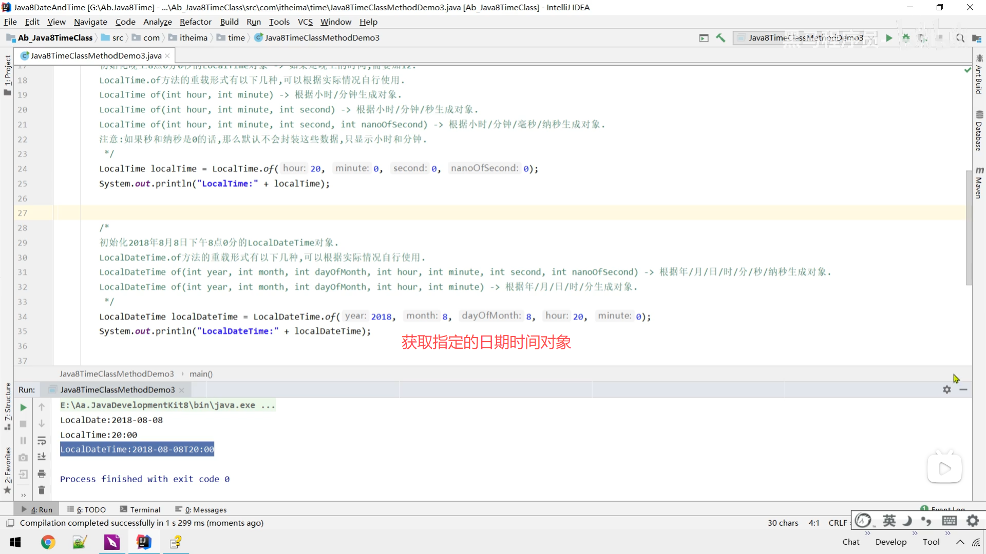Run the program with the toolbar play icon

889,38
